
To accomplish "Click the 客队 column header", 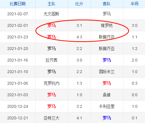I will 107,4.
